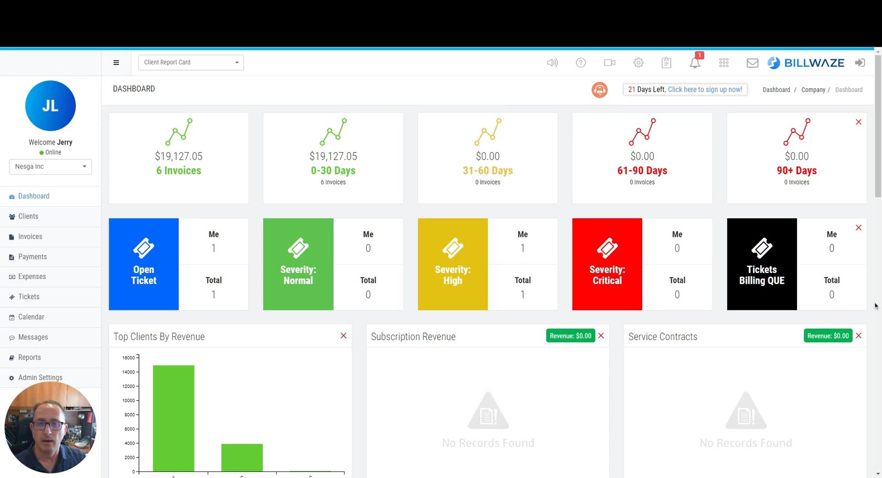882x478 pixels.
Task: Click the Company breadcrumb link
Action: 813,90
